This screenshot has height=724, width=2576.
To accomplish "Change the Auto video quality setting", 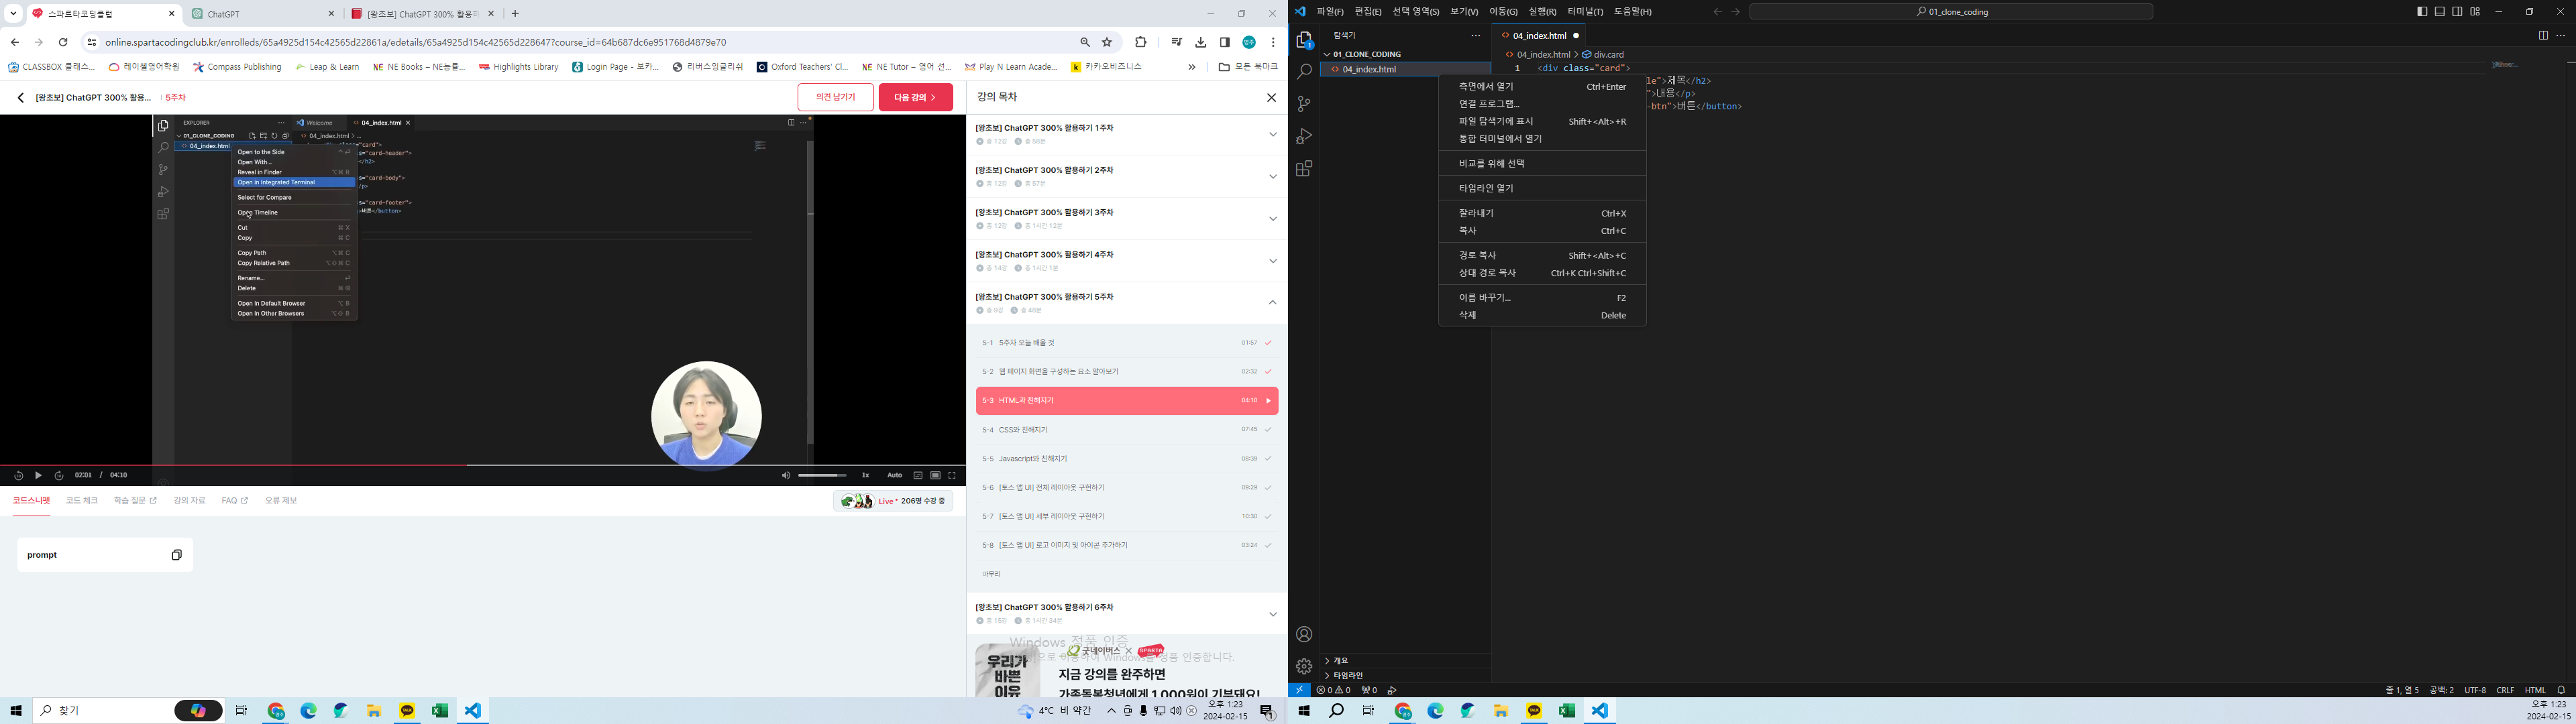I will click(894, 475).
